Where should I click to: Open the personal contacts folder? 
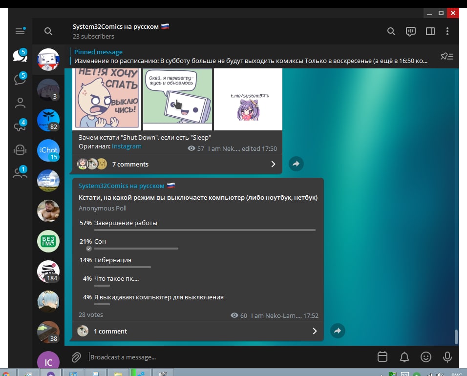point(20,103)
